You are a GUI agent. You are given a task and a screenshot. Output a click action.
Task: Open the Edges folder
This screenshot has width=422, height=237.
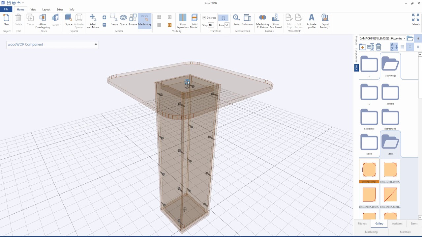390,144
